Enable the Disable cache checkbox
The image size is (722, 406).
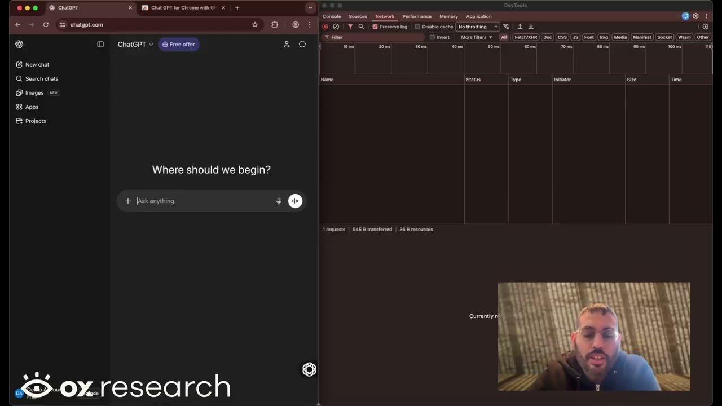click(417, 27)
